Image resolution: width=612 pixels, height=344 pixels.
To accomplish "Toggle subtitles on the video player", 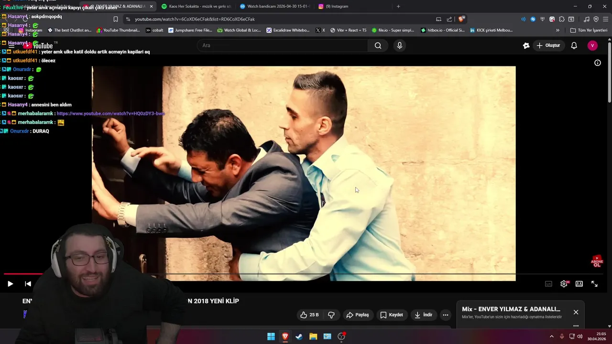I will pyautogui.click(x=548, y=284).
